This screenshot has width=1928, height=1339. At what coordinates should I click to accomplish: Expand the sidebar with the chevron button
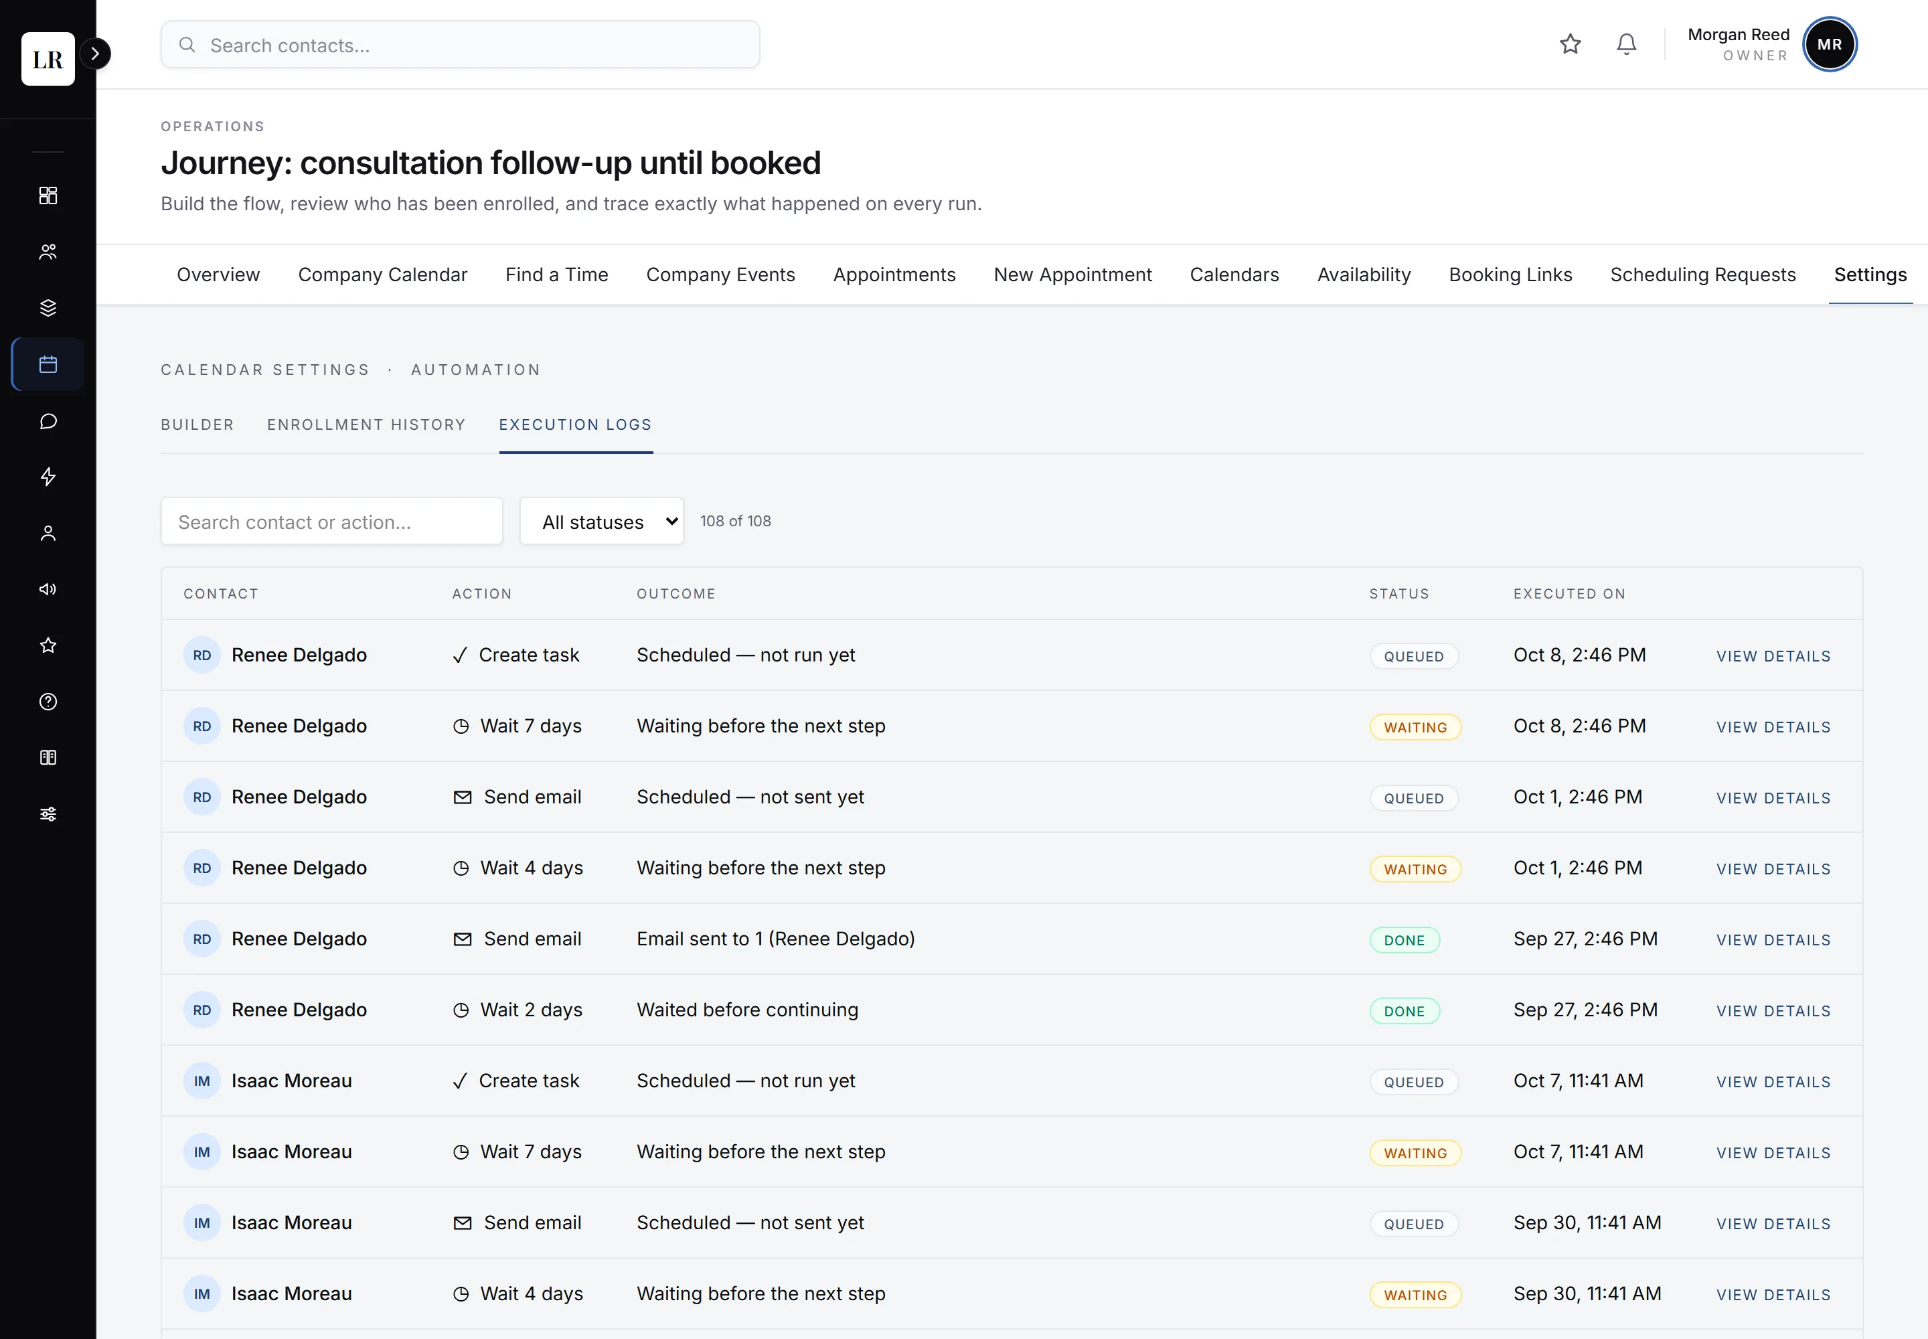point(96,54)
